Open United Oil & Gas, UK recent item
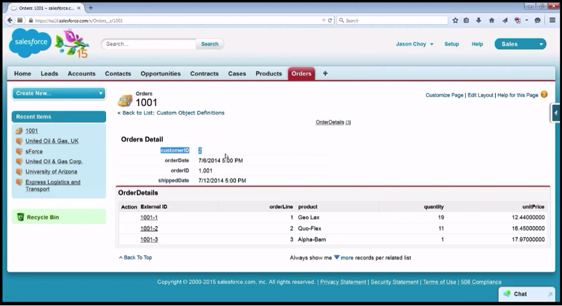Image resolution: width=562 pixels, height=306 pixels. [x=52, y=141]
